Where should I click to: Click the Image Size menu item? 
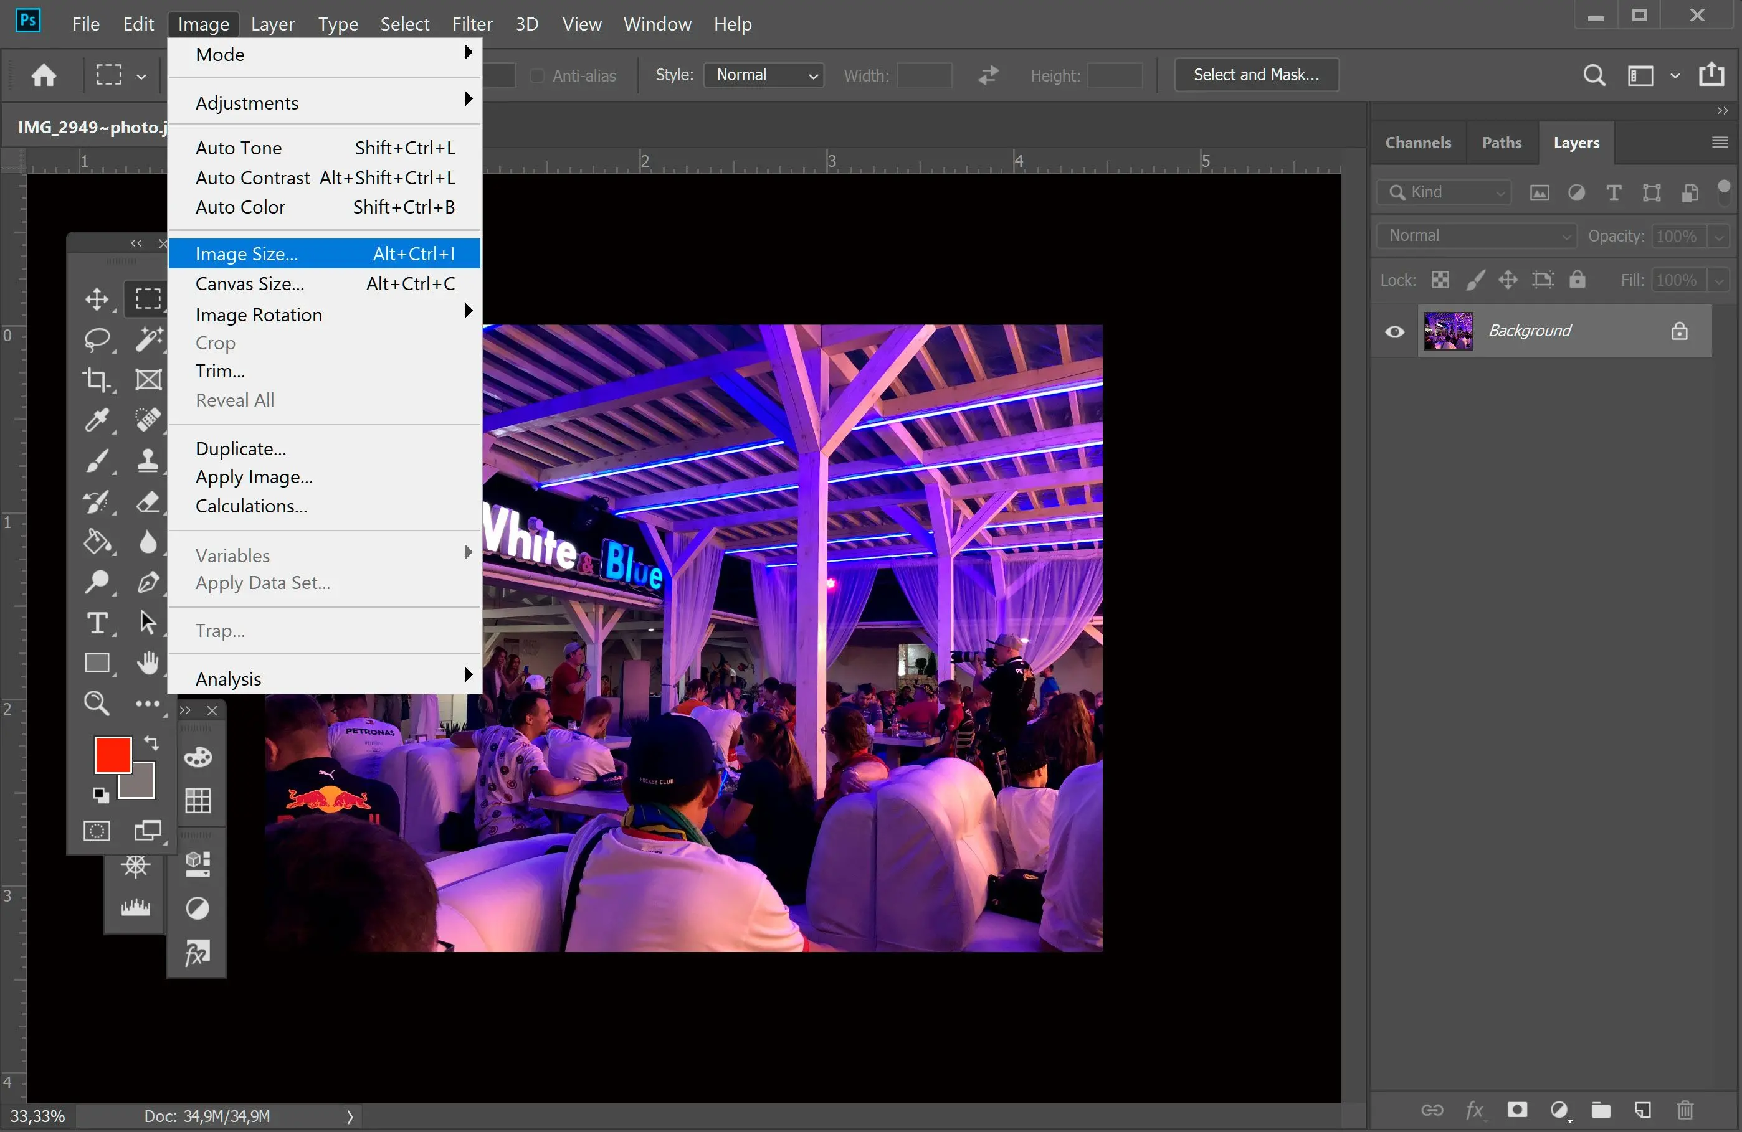(245, 253)
